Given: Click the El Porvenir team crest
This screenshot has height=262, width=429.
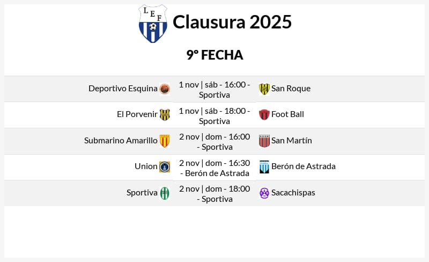Looking at the screenshot, I should (x=165, y=114).
